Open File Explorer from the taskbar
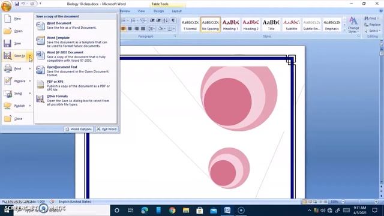384x216 pixels. tap(186, 210)
